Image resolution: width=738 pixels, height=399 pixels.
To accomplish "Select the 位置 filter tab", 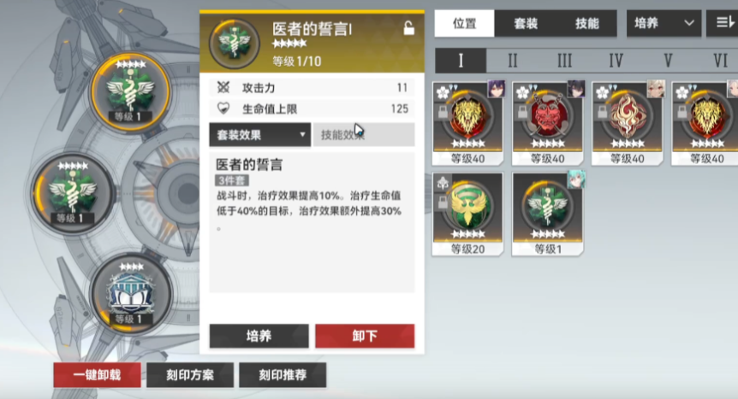I will point(465,24).
